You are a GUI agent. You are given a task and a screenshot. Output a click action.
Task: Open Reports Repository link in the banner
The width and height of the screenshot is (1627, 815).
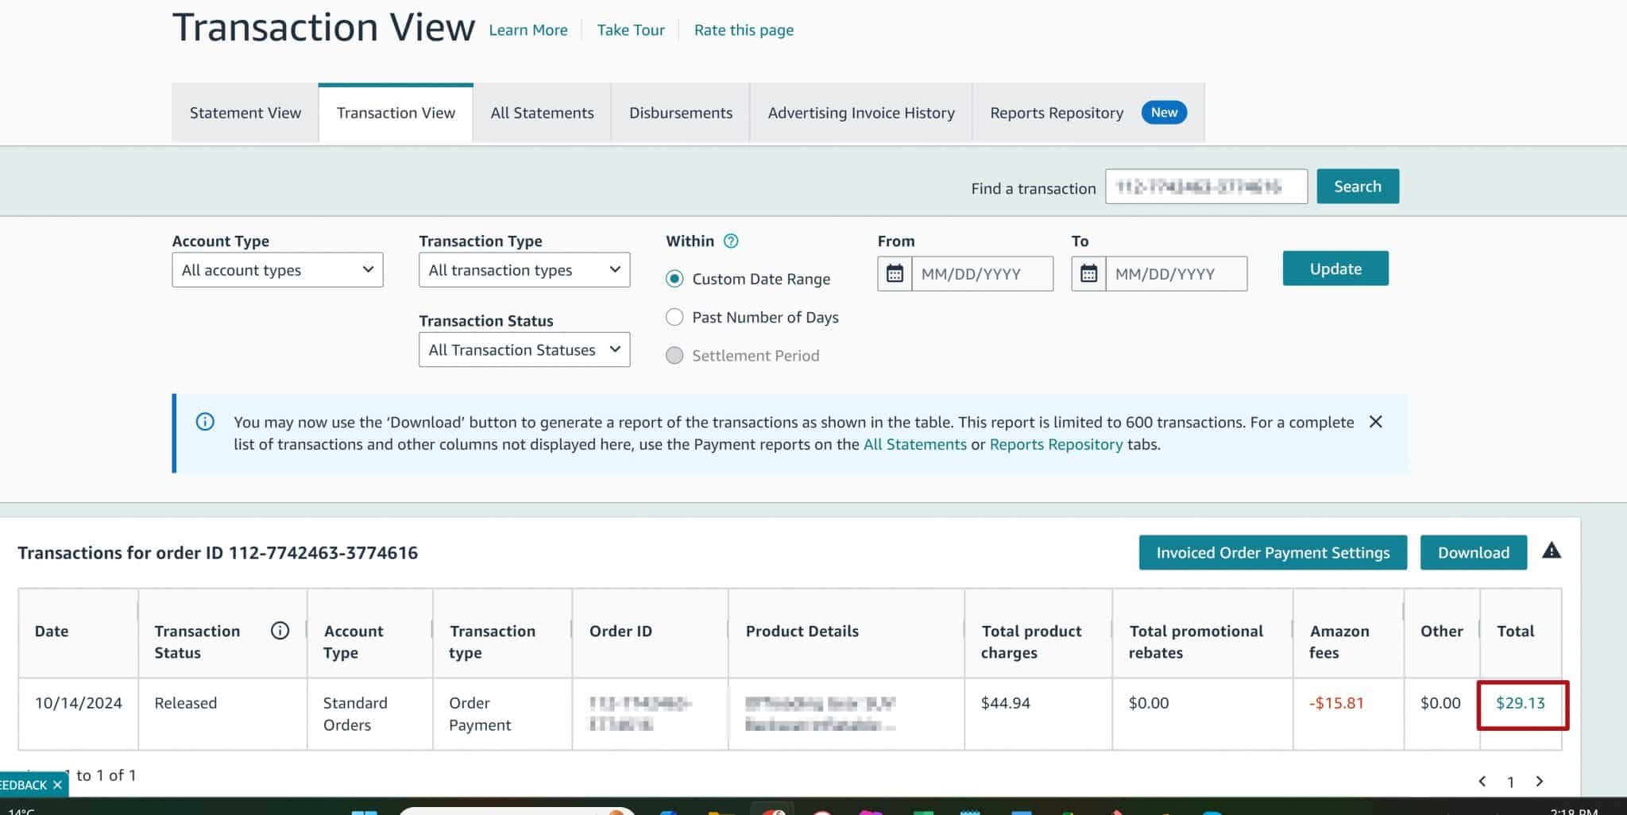tap(1056, 444)
